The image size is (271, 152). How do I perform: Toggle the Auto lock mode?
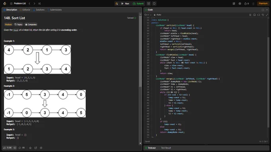[x=157, y=15]
